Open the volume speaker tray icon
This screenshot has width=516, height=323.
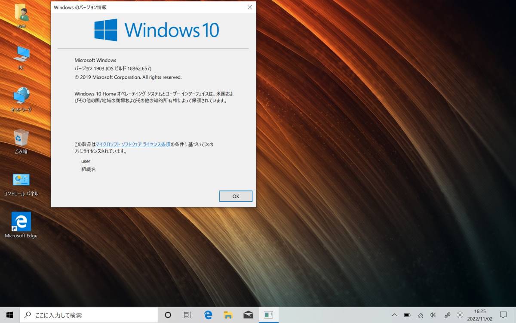tap(433, 315)
